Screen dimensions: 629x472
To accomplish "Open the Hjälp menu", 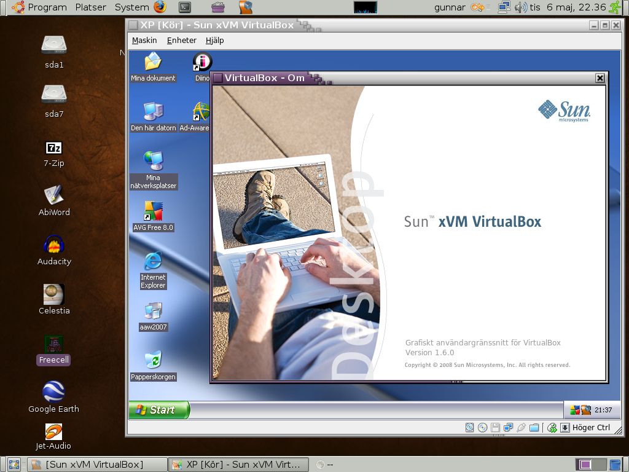I will [214, 40].
